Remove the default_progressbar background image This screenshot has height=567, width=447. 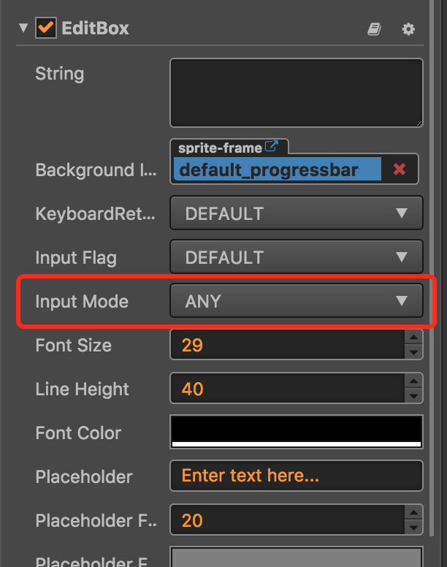pos(399,170)
